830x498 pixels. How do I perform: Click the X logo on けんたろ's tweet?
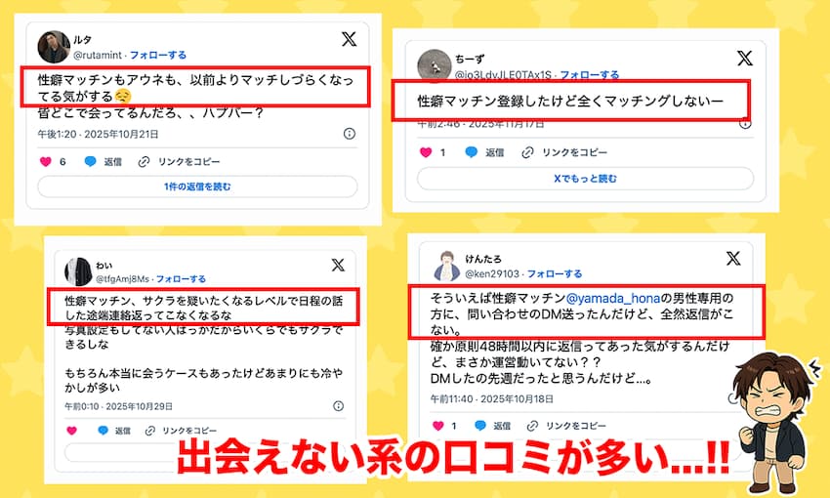(733, 258)
